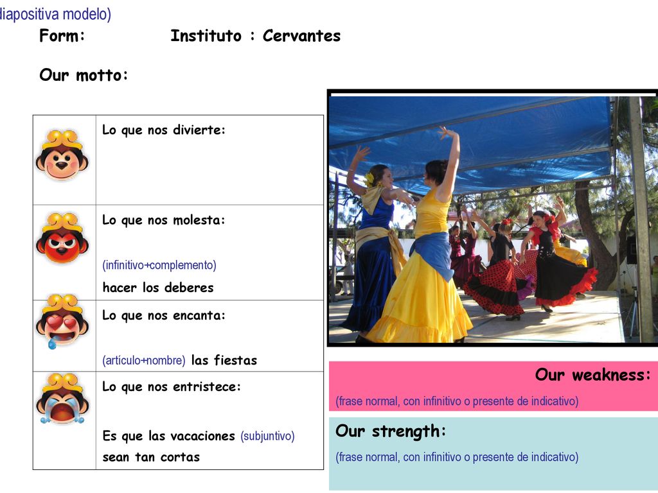Click the 'Our weakness:' heading

(593, 375)
